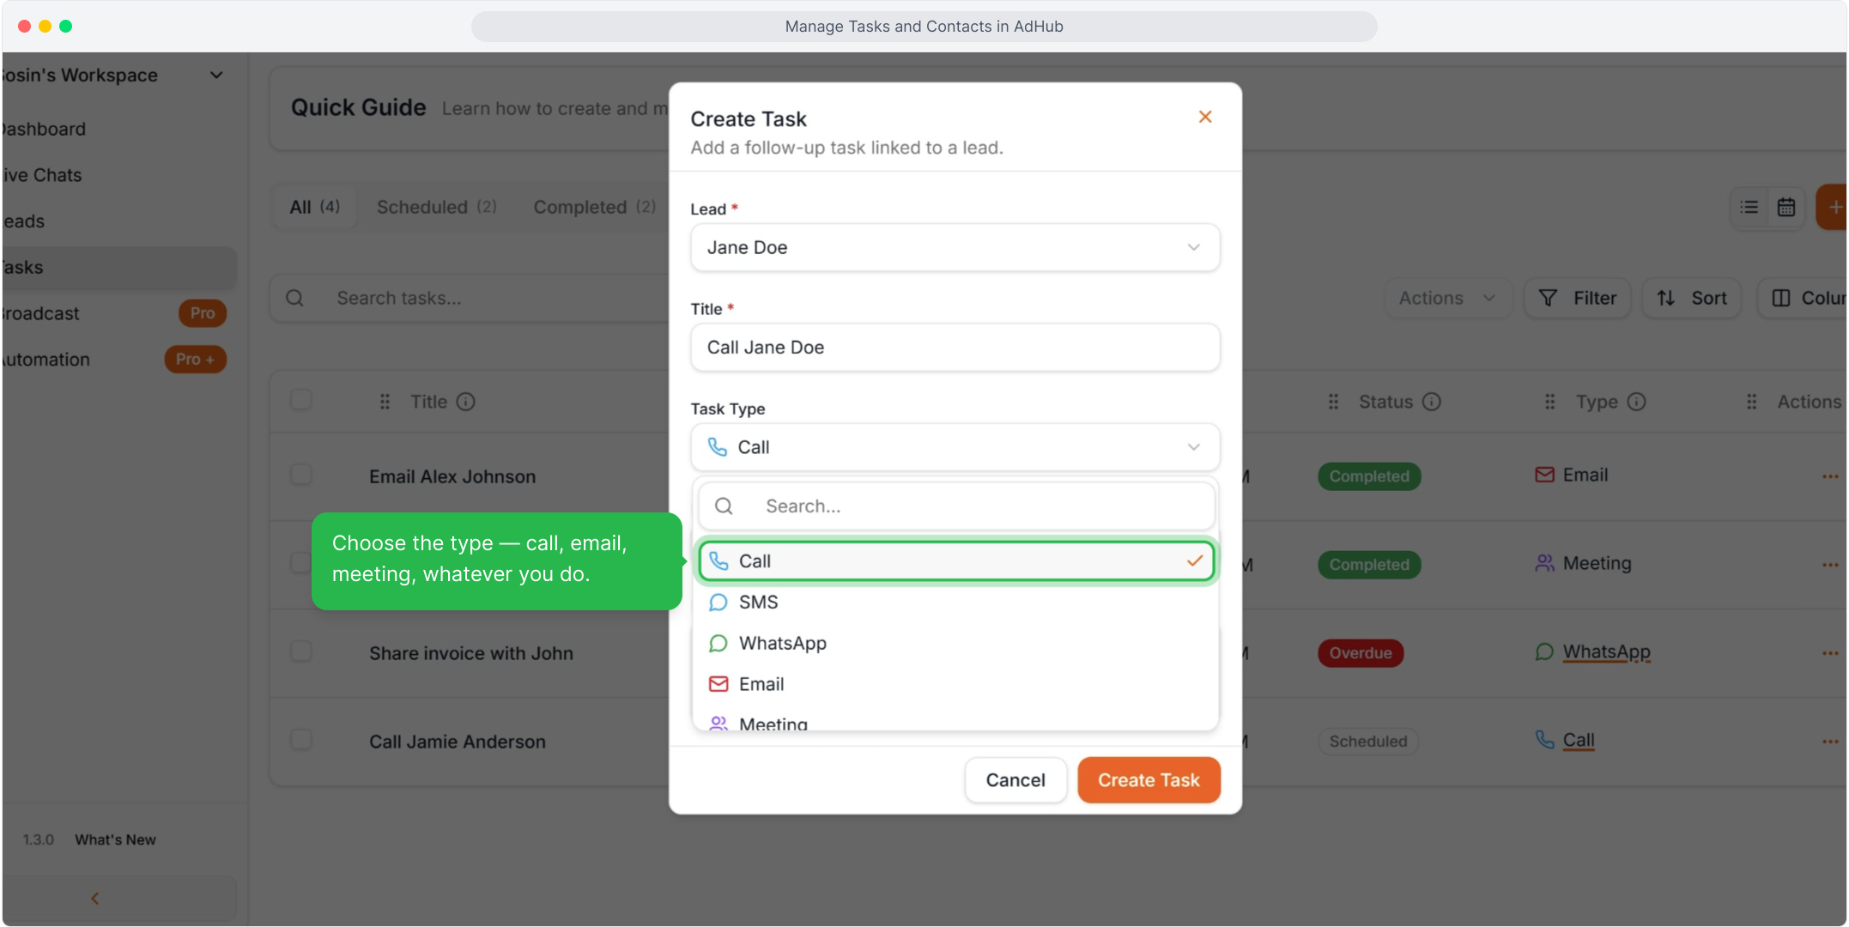The height and width of the screenshot is (927, 1849).
Task: Click the orange Create Task button
Action: pyautogui.click(x=1149, y=780)
